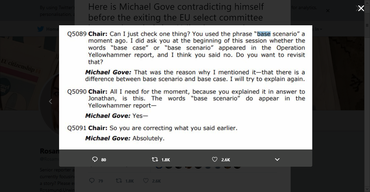Open the 1.8K retweet count in lightbox
370x192 pixels.
tap(166, 160)
